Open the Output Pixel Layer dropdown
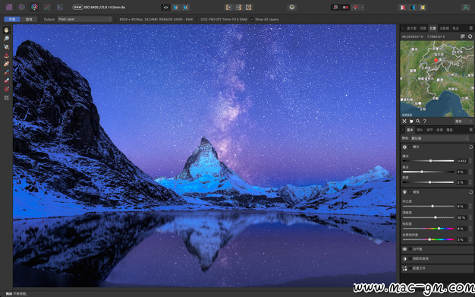 click(85, 19)
